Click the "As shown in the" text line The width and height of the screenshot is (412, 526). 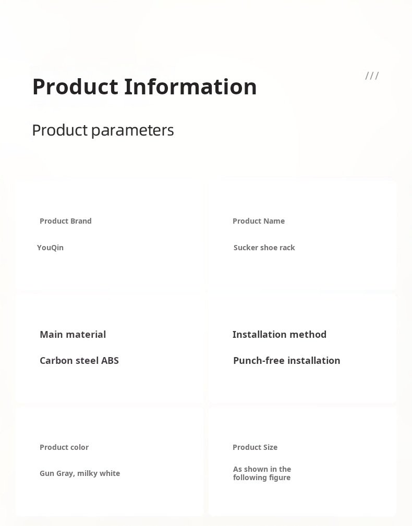click(262, 469)
